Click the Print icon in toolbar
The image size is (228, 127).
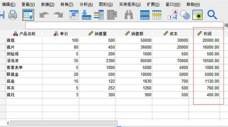13,15
